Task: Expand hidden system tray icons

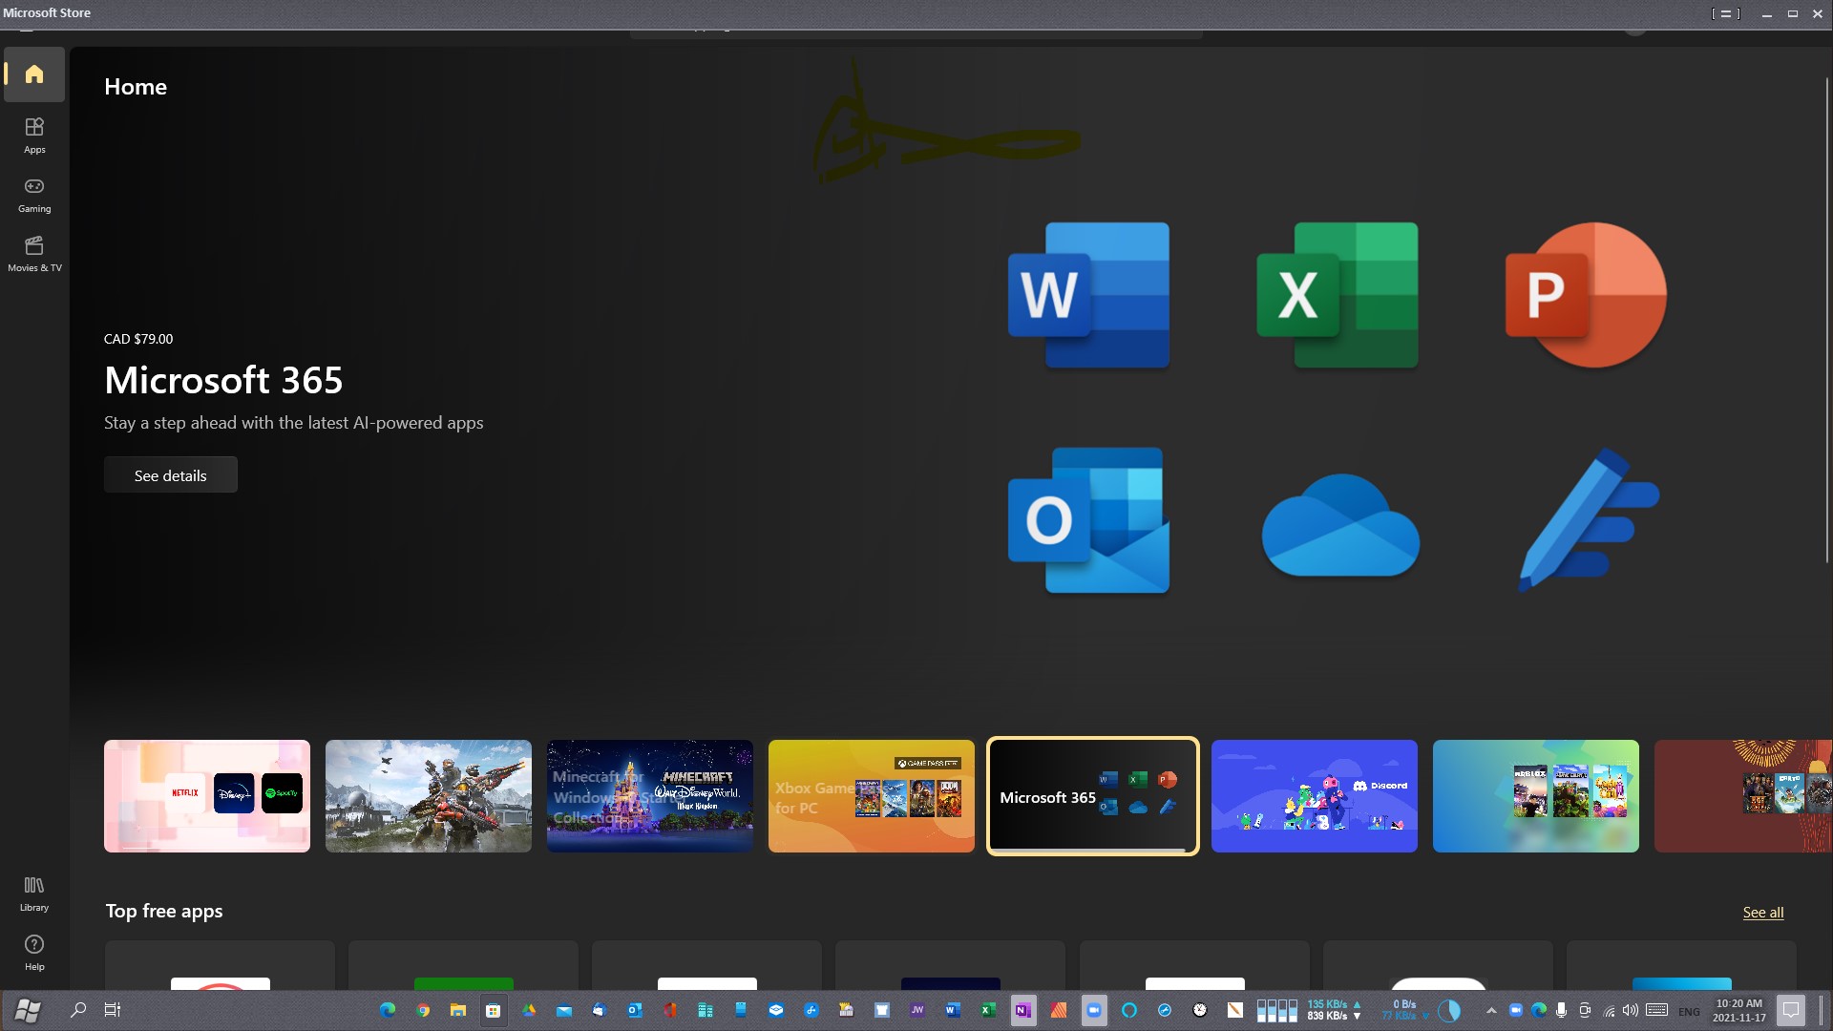Action: point(1491,1010)
